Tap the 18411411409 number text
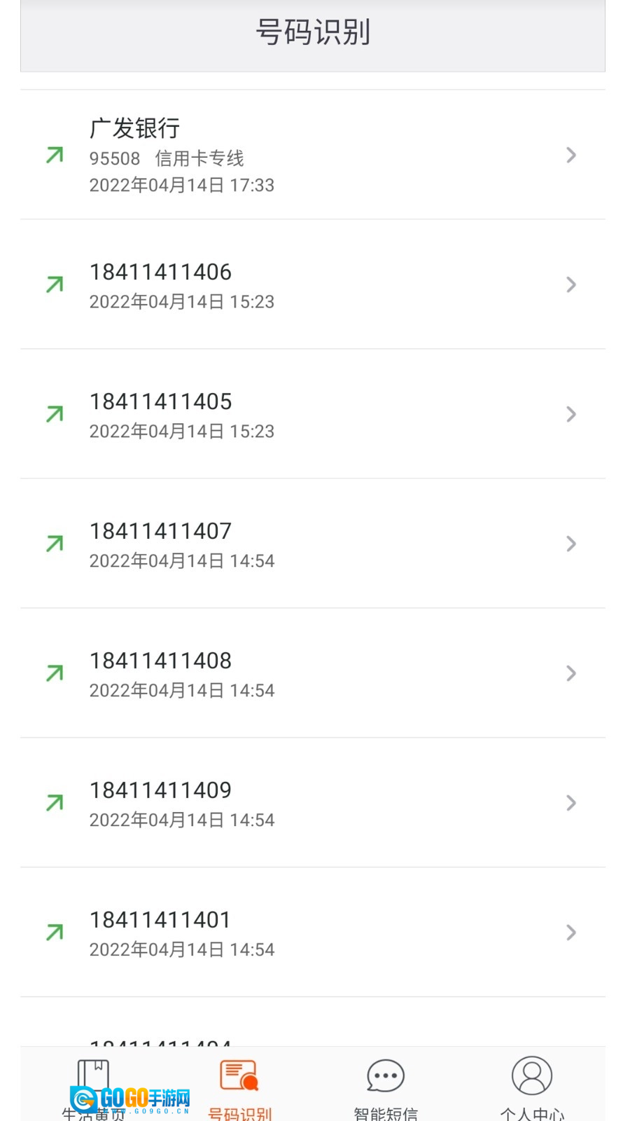 (160, 790)
